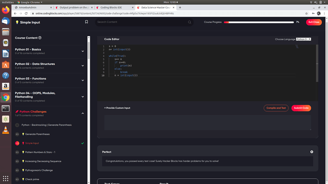Click the search magnifier icon

(190, 22)
